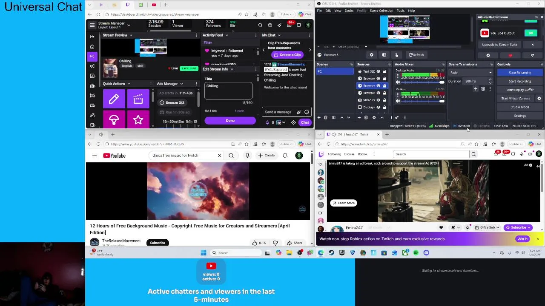Image resolution: width=545 pixels, height=306 pixels.
Task: Click Stop Streaming in OBS Controls
Action: point(520,73)
